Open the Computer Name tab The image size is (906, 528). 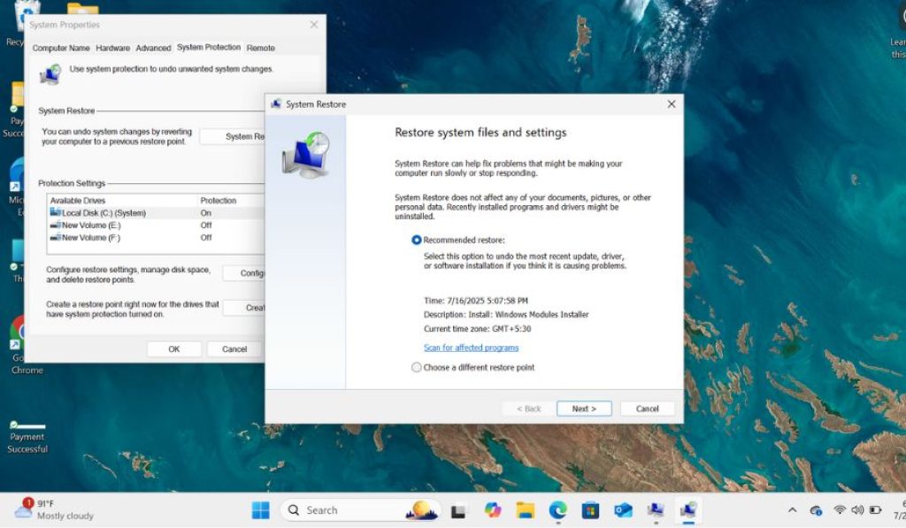click(61, 48)
